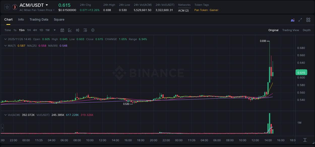315x147 pixels.
Task: Open the calendar date selection icon
Action: coord(62,30)
